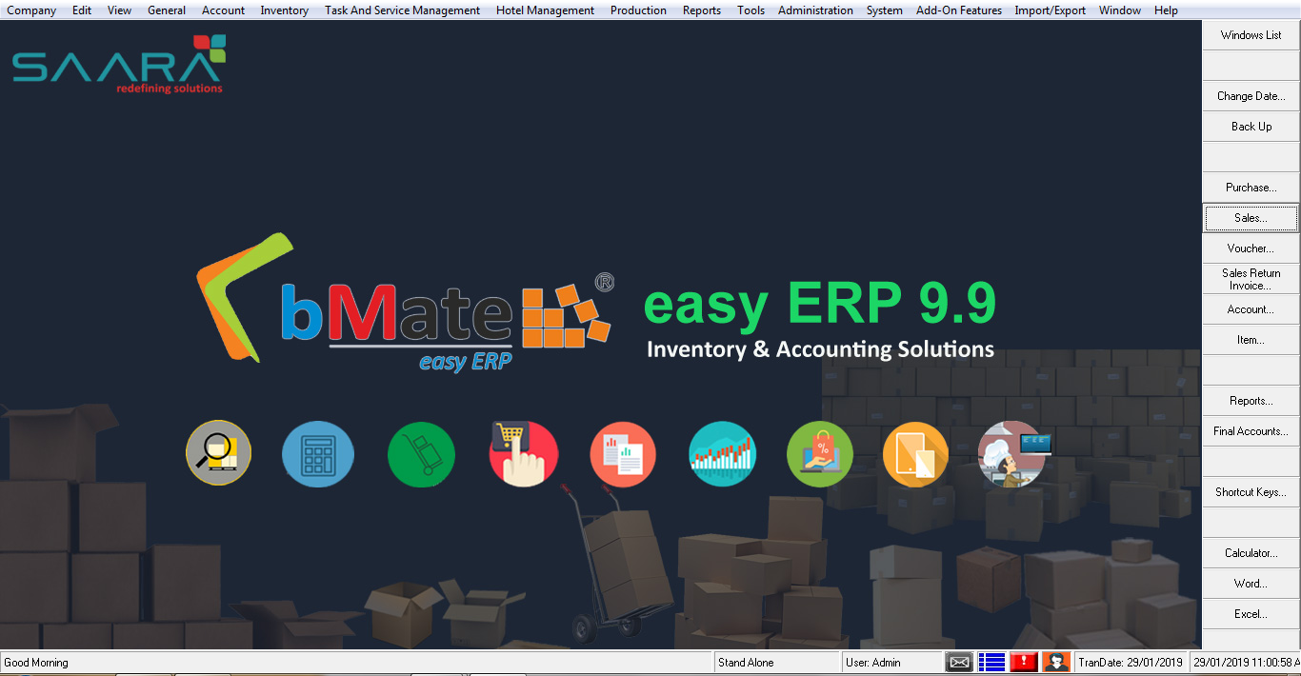Screen dimensions: 1301x676
Task: Launch the Calculator... sidebar button
Action: tap(1251, 553)
